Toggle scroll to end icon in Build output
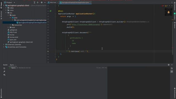The image size is (176, 99). tap(172, 71)
